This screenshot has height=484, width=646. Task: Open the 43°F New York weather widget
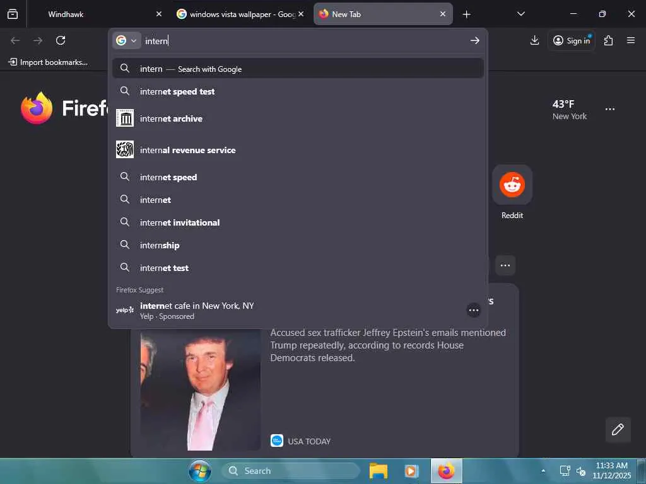click(x=570, y=110)
